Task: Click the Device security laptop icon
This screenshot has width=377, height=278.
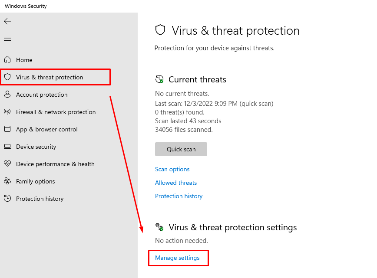Action: [7, 147]
